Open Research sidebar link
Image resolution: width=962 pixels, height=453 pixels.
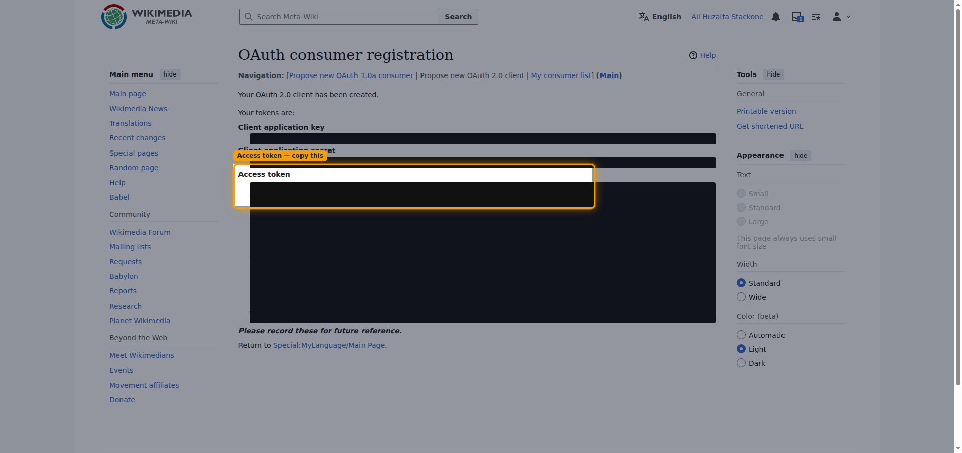(x=125, y=306)
